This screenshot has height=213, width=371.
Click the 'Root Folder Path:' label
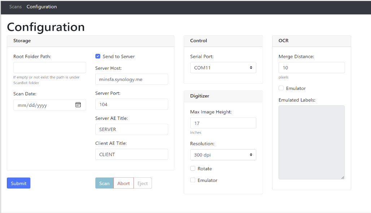32,56
